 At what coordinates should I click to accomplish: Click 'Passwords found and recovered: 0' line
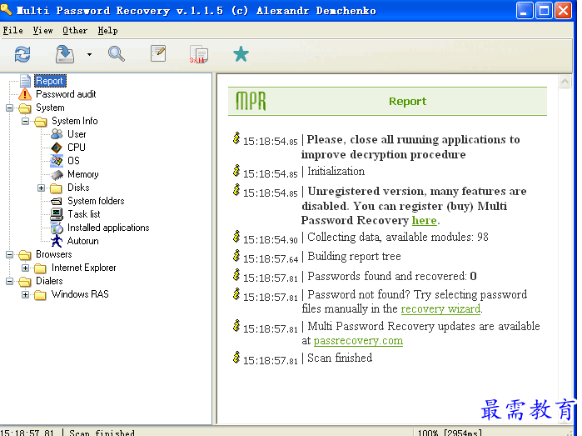click(x=392, y=276)
